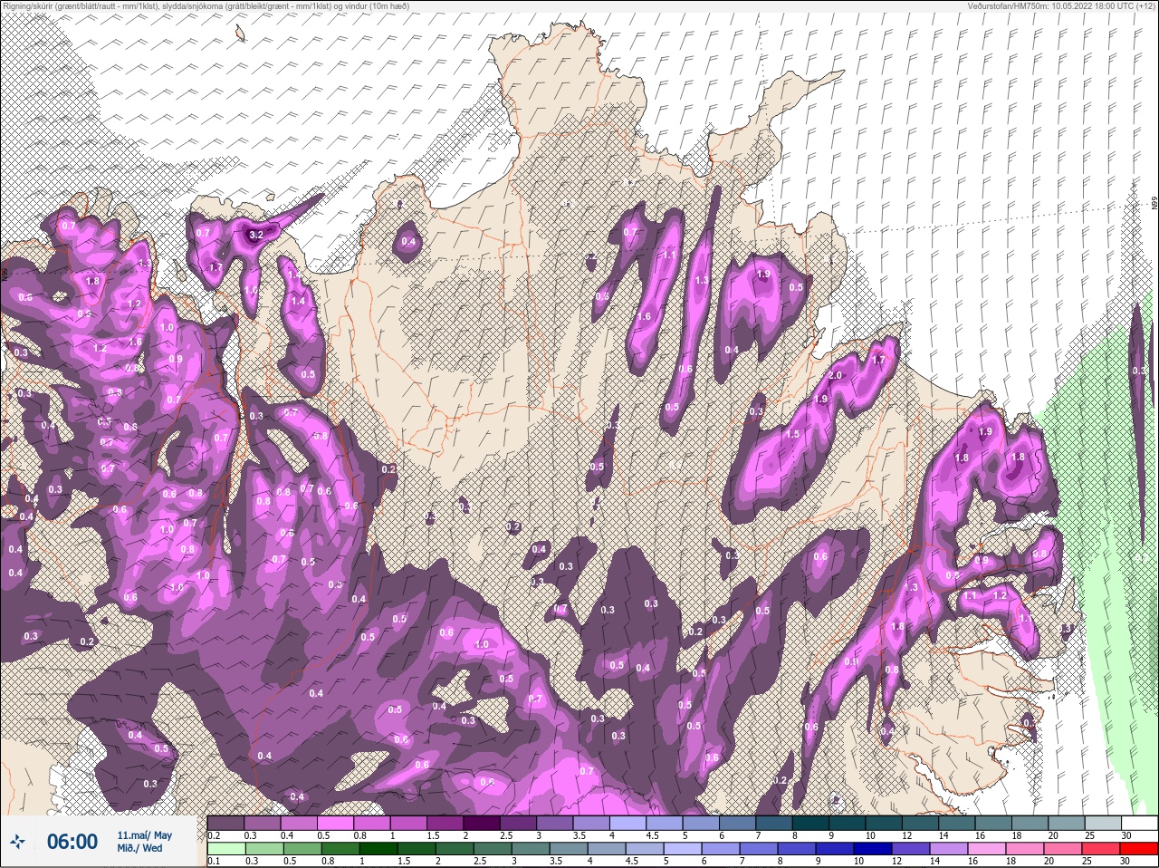Image resolution: width=1159 pixels, height=868 pixels.
Task: Select lower legend lightest green swatch 0.1 to 0.3
Action: tap(226, 848)
